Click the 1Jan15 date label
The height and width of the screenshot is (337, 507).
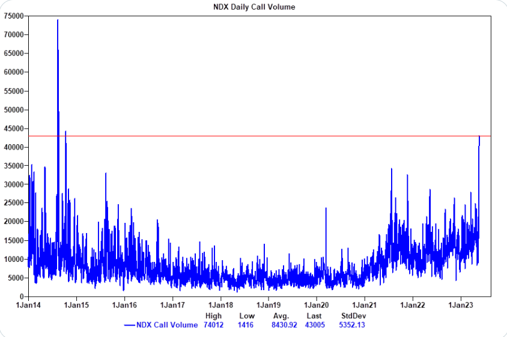pos(76,305)
